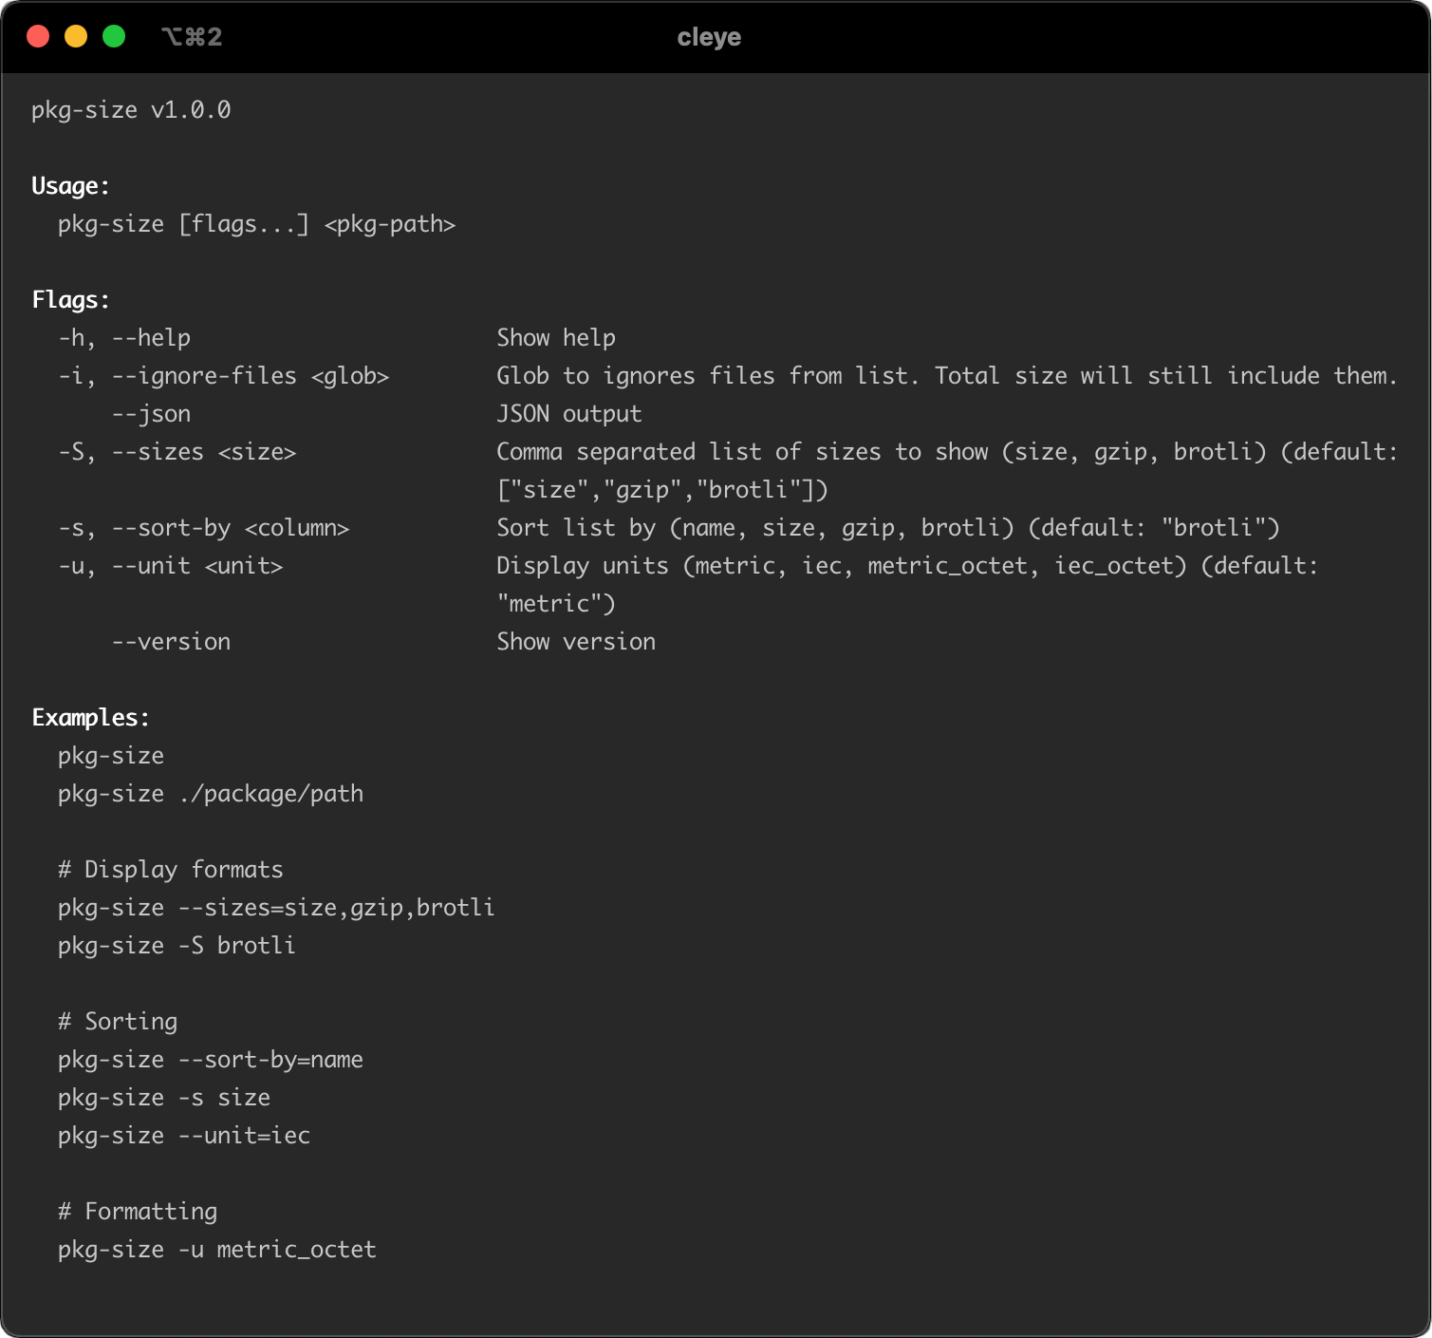Click the 'pkg-size -s size' example
The width and height of the screenshot is (1432, 1338).
pos(164,1098)
